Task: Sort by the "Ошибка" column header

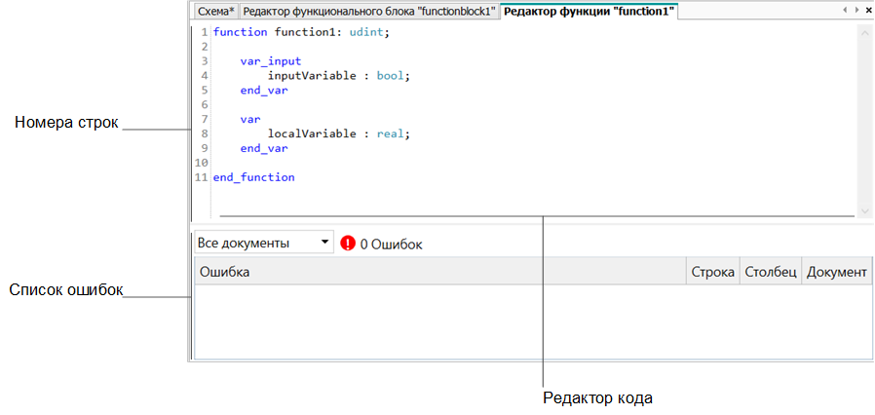Action: (x=438, y=272)
